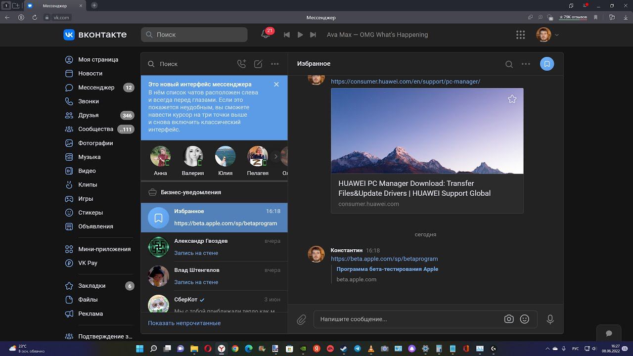Open the VK notifications bell
The image size is (633, 356).
click(266, 35)
